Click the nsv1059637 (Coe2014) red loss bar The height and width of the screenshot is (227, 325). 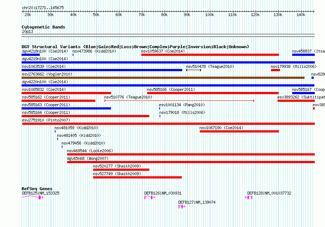[x=210, y=55]
